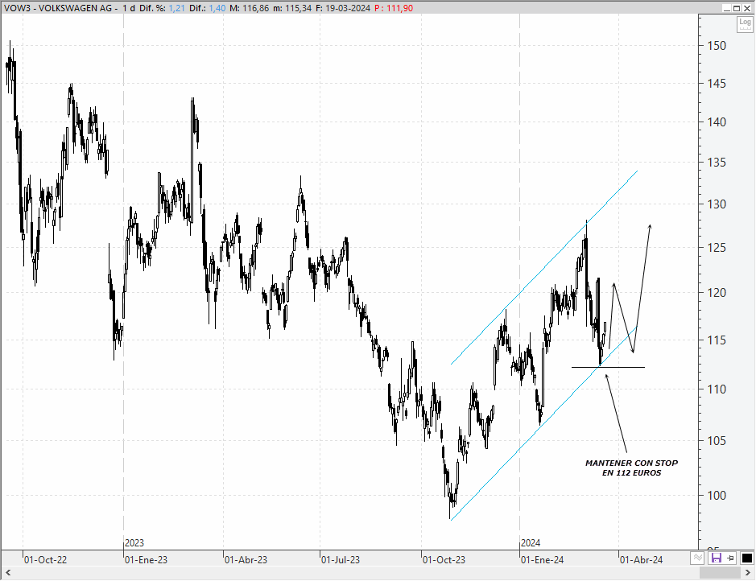
Task: Click the 100 price axis label
Action: point(717,495)
